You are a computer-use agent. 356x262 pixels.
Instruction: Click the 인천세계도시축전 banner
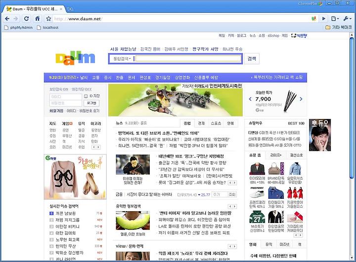[x=175, y=100]
